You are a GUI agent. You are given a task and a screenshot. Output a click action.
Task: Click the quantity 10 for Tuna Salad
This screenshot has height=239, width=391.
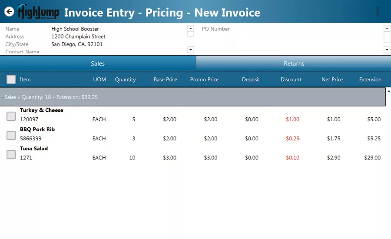pyautogui.click(x=132, y=158)
